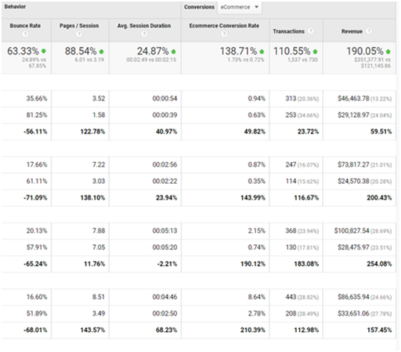Click the Avg. Session Duration help icon
401x352 pixels.
144,33
